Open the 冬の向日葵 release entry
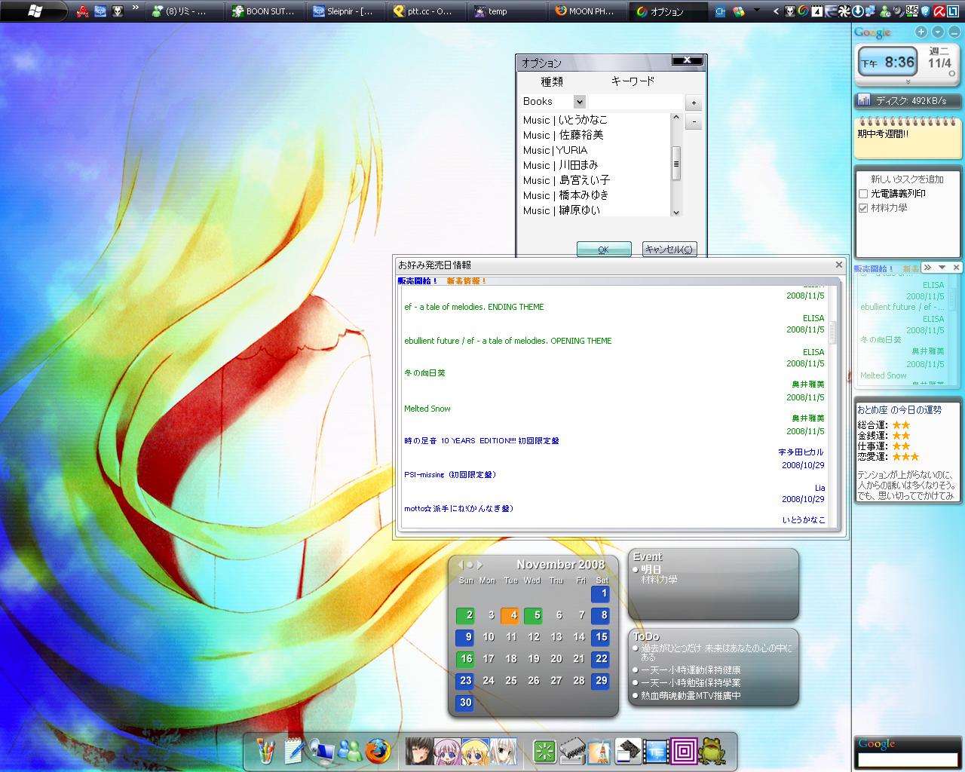The width and height of the screenshot is (965, 772). click(425, 373)
